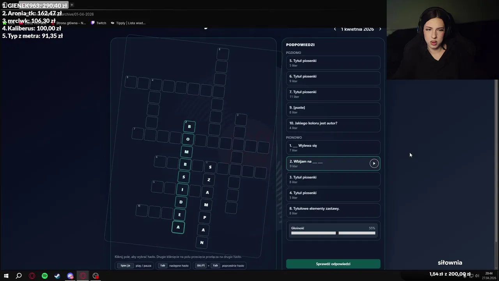The image size is (499, 281).
Task: Click the crossword cell with letter I
Action: 182,190
